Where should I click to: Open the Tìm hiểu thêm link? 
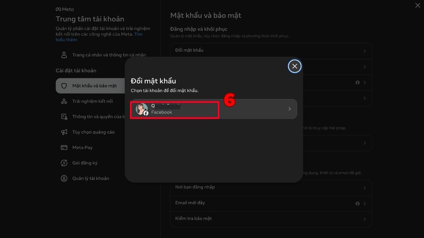[99, 37]
